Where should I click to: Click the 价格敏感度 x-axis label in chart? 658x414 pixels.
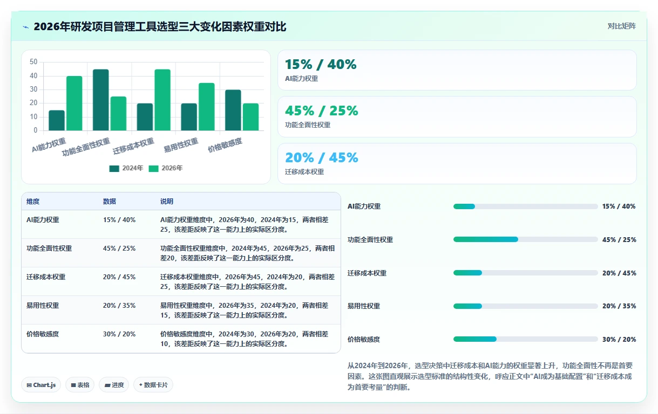226,144
